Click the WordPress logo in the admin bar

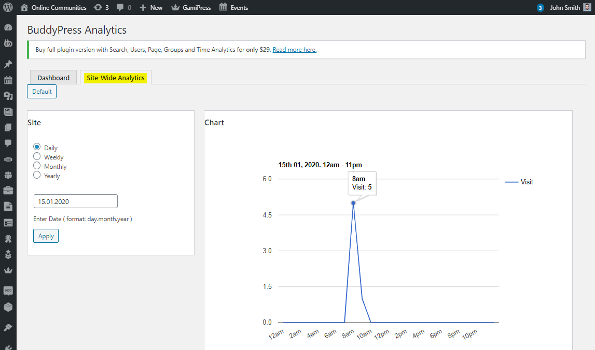coord(7,7)
